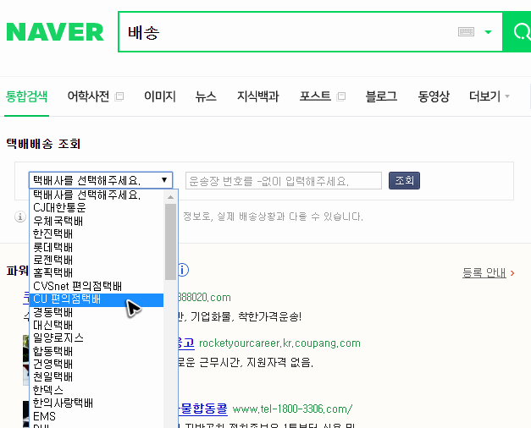This screenshot has width=531, height=428.
Task: Expand the 더보기 menu
Action: 489,96
